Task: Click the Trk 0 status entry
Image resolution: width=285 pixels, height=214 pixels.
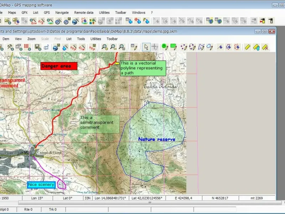Action: click(53, 209)
